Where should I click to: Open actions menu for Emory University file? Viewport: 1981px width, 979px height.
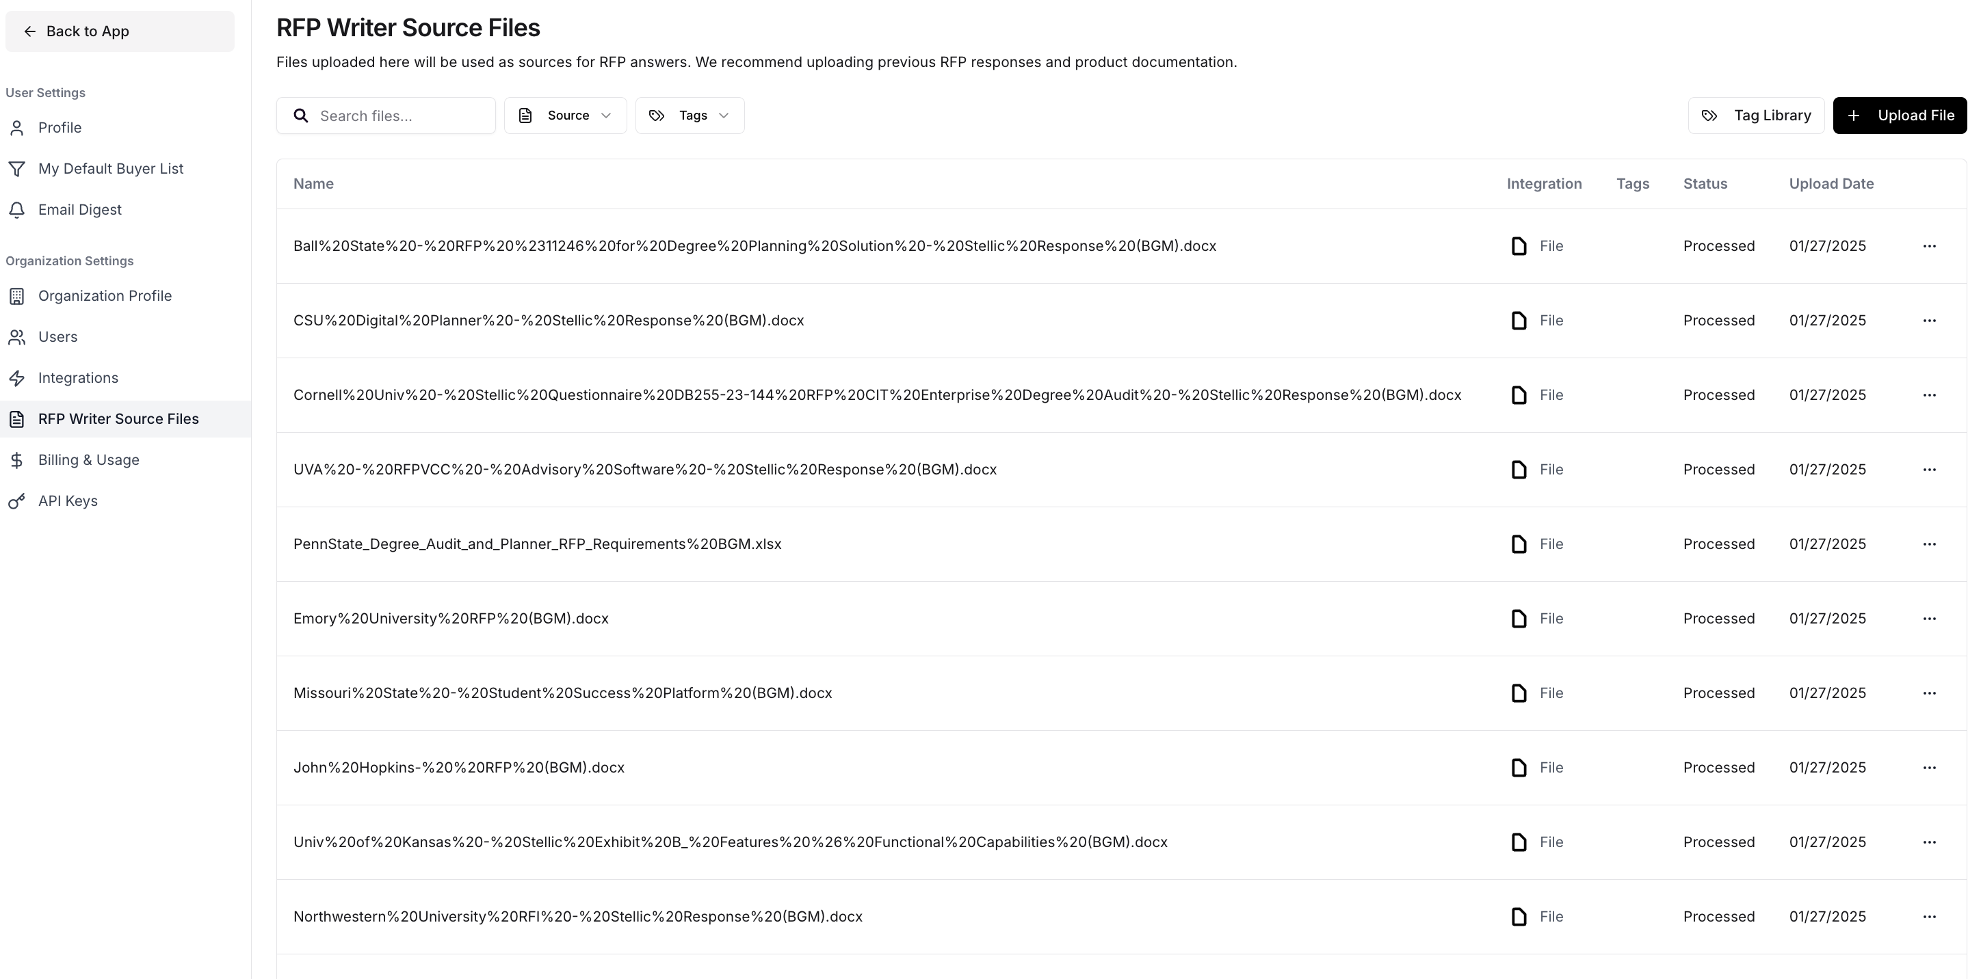tap(1930, 618)
